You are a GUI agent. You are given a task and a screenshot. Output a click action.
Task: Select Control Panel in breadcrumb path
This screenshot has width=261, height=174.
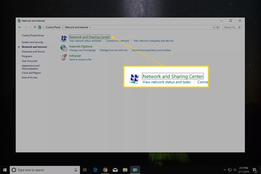53,27
